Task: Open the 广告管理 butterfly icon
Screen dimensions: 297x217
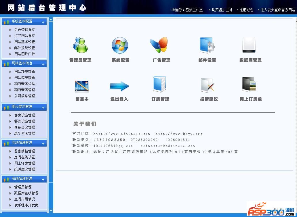Action: point(159,45)
